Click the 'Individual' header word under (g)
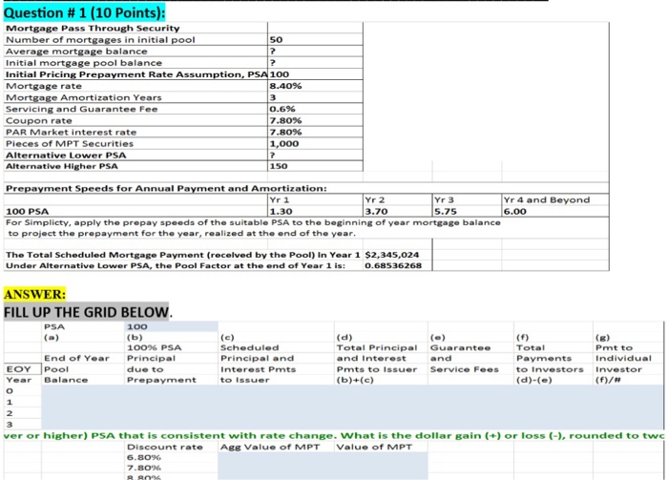 pos(623,358)
